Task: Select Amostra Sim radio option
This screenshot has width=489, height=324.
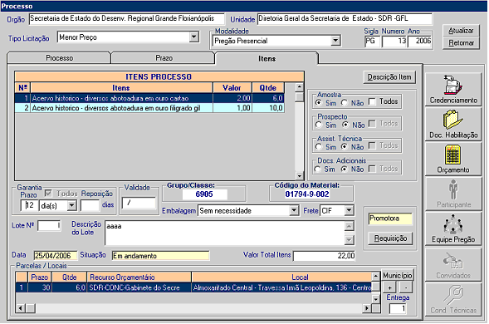Action: pyautogui.click(x=319, y=102)
